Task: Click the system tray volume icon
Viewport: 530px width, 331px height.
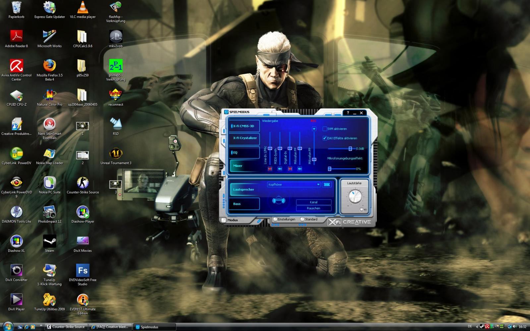Action: [x=514, y=327]
